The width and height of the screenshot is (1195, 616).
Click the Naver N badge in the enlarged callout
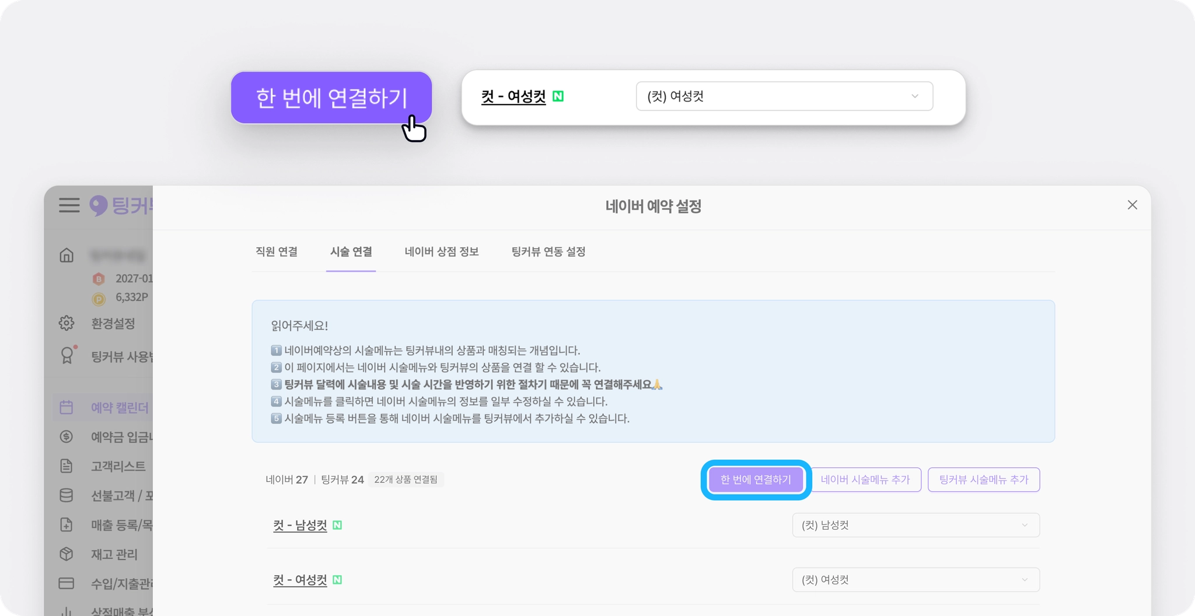coord(558,96)
